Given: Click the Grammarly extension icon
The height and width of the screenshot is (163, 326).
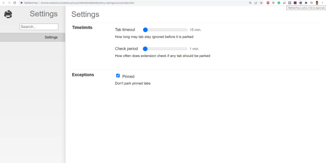Looking at the screenshot, I should point(279,3).
